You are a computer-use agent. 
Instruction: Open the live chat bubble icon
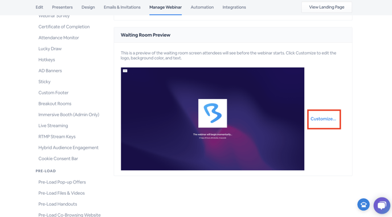click(382, 206)
